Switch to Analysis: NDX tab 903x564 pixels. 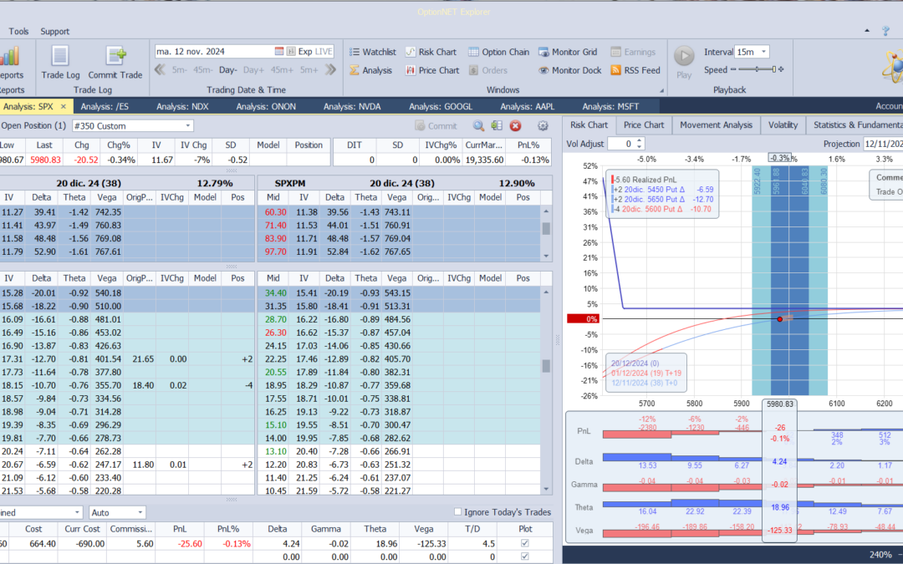(182, 106)
